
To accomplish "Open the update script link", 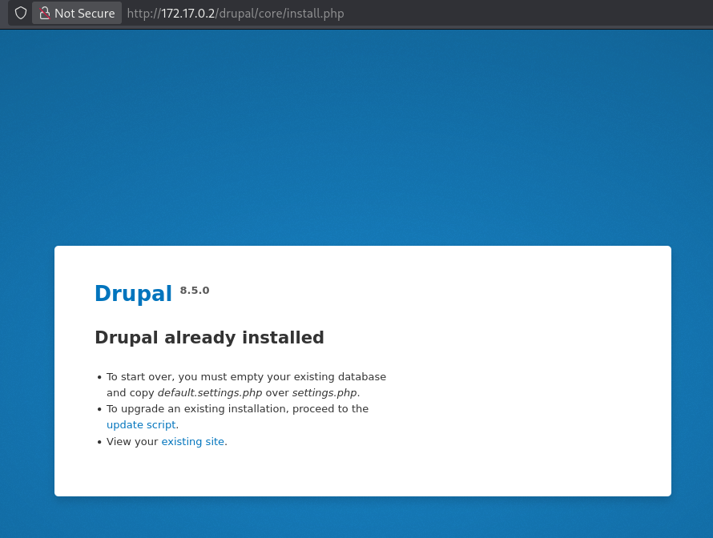I will point(141,425).
